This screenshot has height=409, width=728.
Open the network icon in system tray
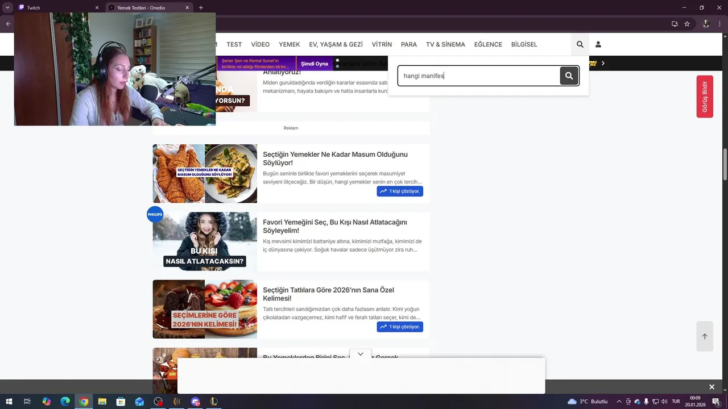pyautogui.click(x=655, y=402)
